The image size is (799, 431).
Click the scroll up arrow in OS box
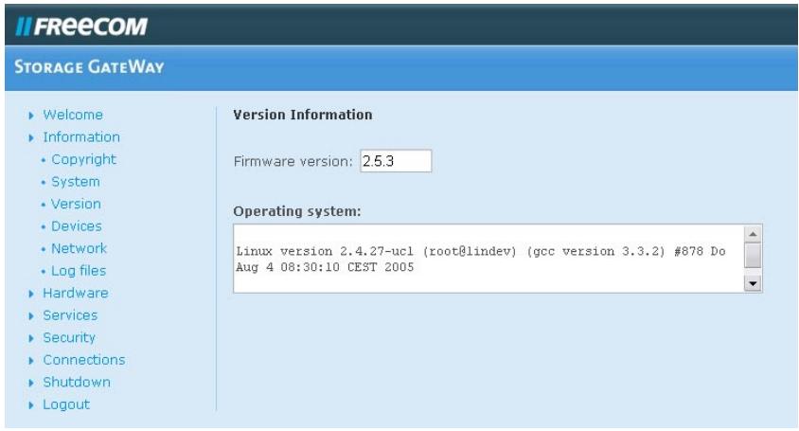pyautogui.click(x=753, y=234)
